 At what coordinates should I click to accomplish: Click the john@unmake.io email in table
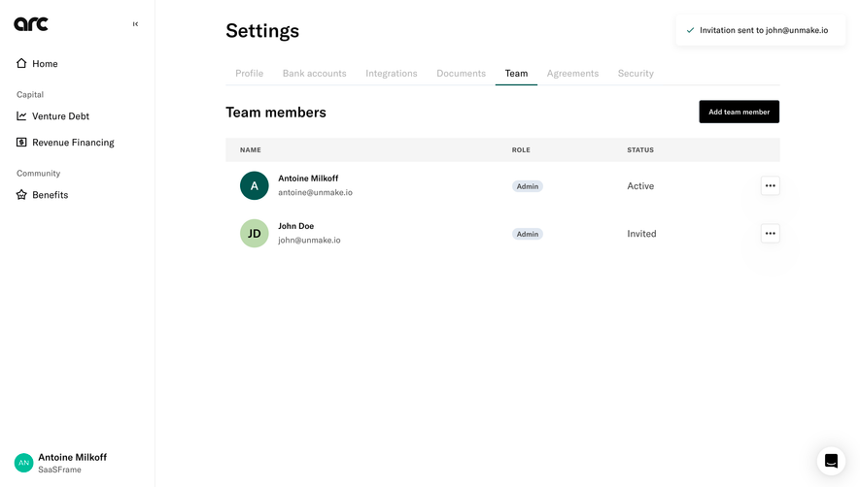click(x=309, y=240)
